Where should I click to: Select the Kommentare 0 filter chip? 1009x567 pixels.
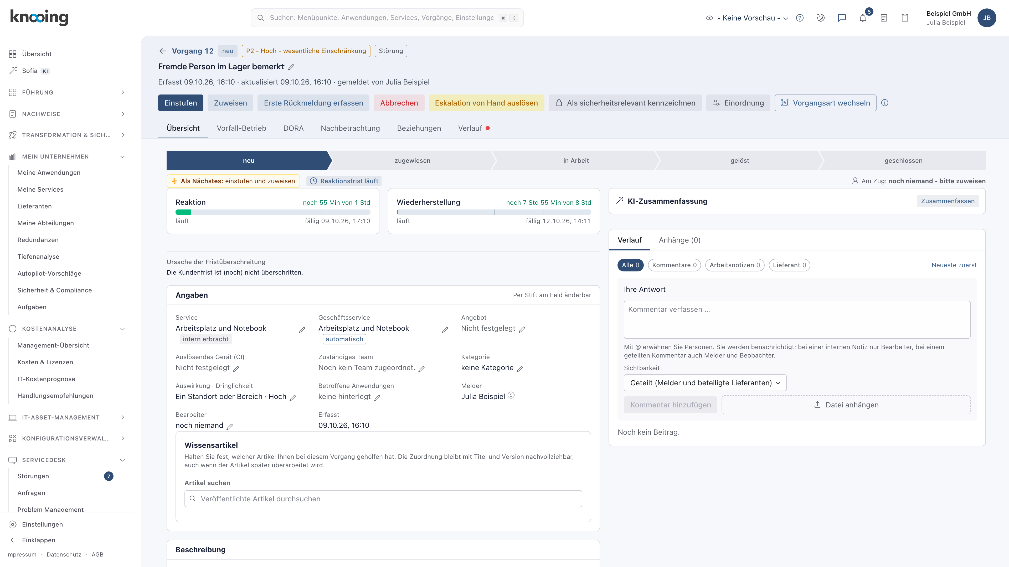(x=674, y=265)
